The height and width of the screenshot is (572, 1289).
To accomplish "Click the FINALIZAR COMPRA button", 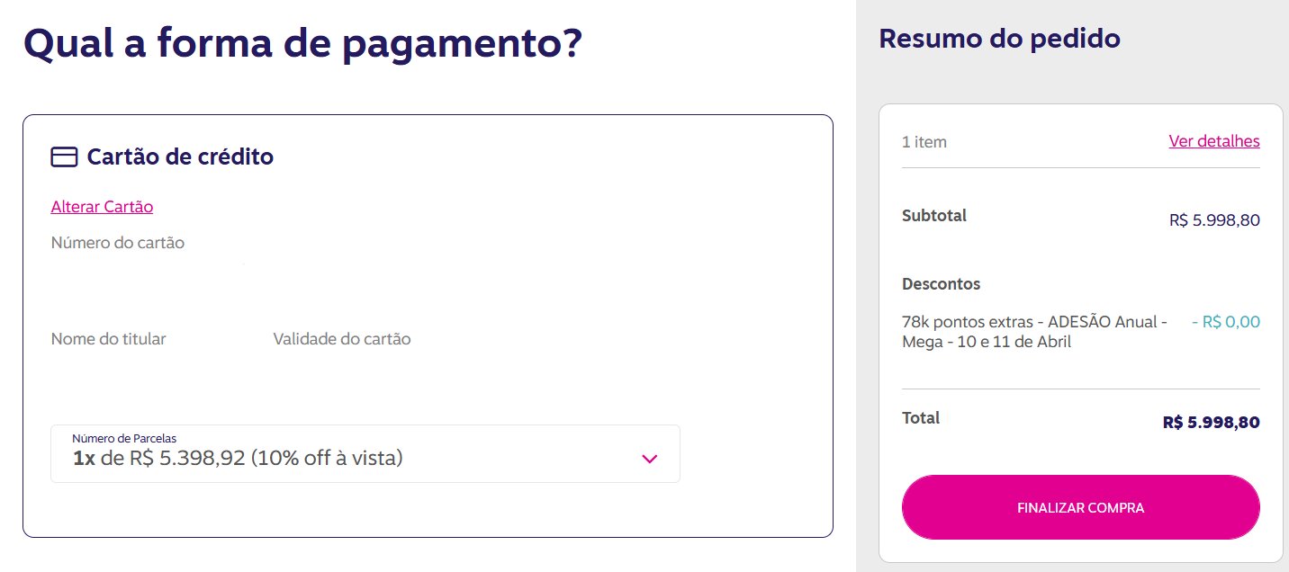I will coord(1080,507).
